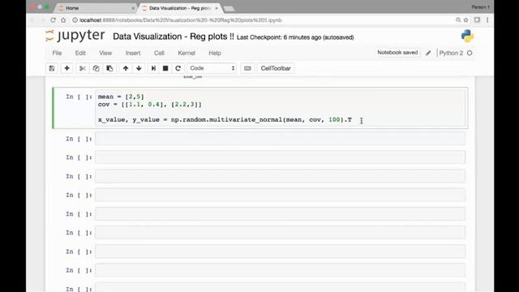Click the browser extension icon beside the star
This screenshot has width=519, height=292.
coord(477,20)
